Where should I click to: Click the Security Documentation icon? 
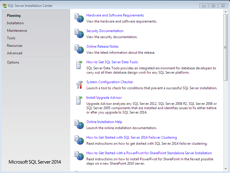[79, 34]
